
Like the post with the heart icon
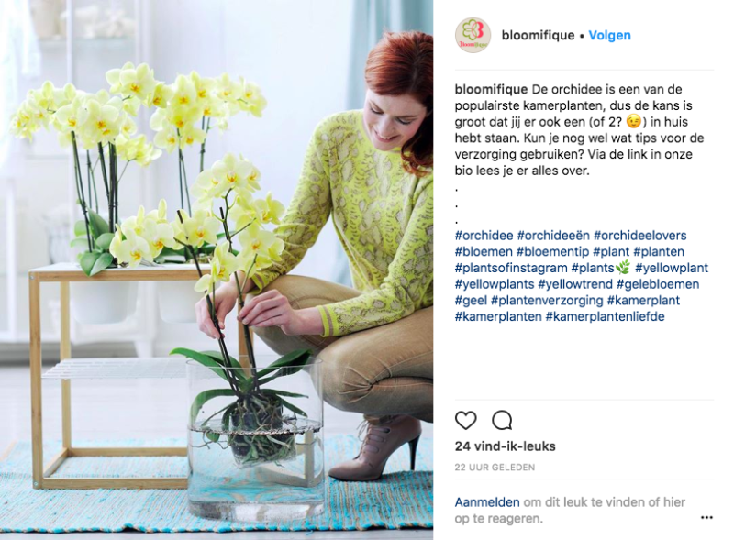click(465, 420)
